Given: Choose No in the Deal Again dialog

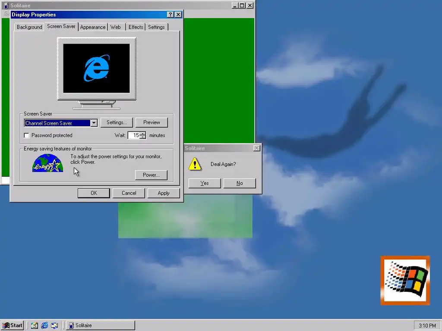Looking at the screenshot, I should 240,183.
